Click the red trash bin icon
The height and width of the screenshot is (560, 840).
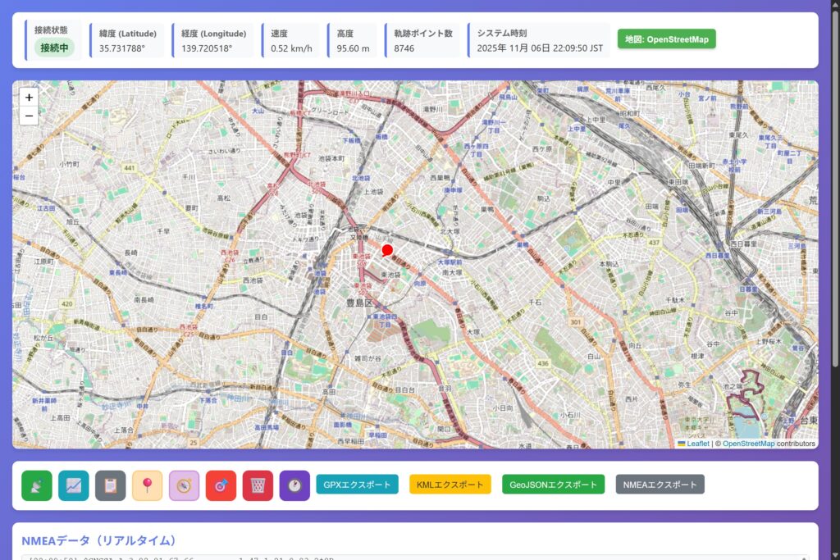[258, 485]
